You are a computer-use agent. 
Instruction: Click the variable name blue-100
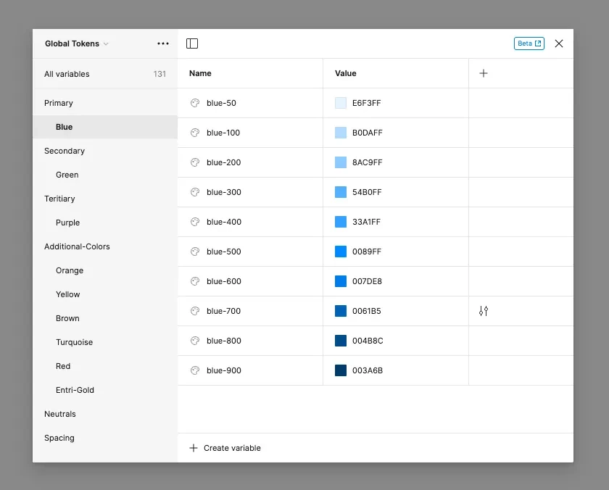[223, 133]
